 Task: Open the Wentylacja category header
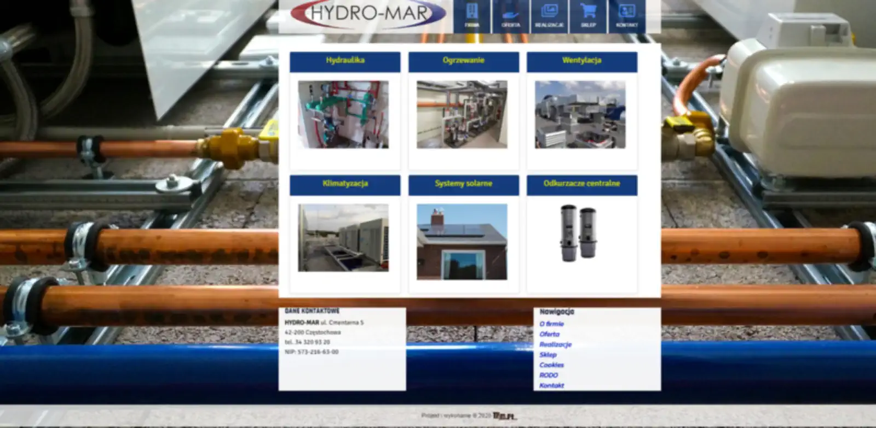click(x=581, y=61)
